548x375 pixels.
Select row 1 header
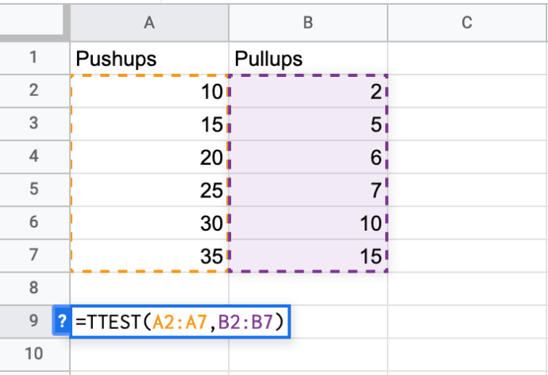tap(33, 58)
